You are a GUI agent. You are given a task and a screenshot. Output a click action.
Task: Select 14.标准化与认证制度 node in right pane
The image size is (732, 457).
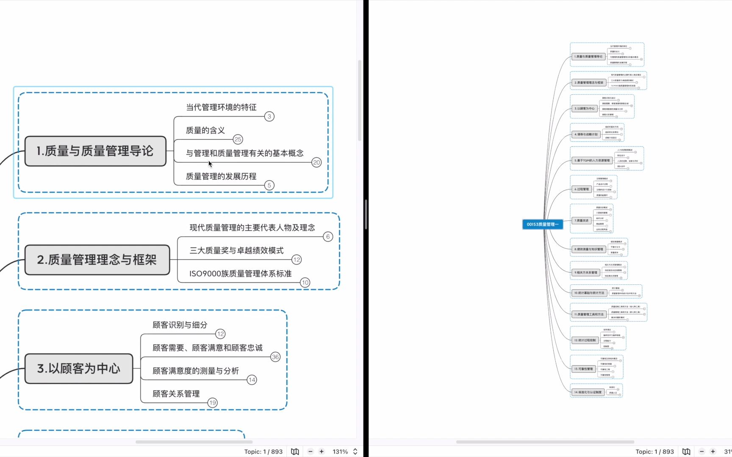point(588,392)
